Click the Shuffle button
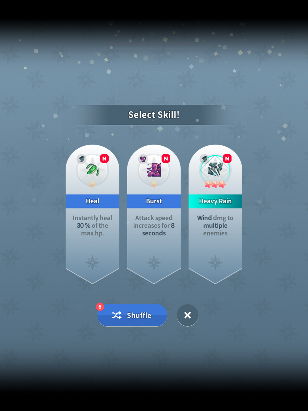Screen dimensions: 308x411 (132, 315)
